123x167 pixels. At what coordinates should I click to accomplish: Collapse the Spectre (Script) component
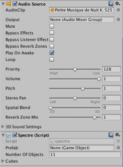3,135
